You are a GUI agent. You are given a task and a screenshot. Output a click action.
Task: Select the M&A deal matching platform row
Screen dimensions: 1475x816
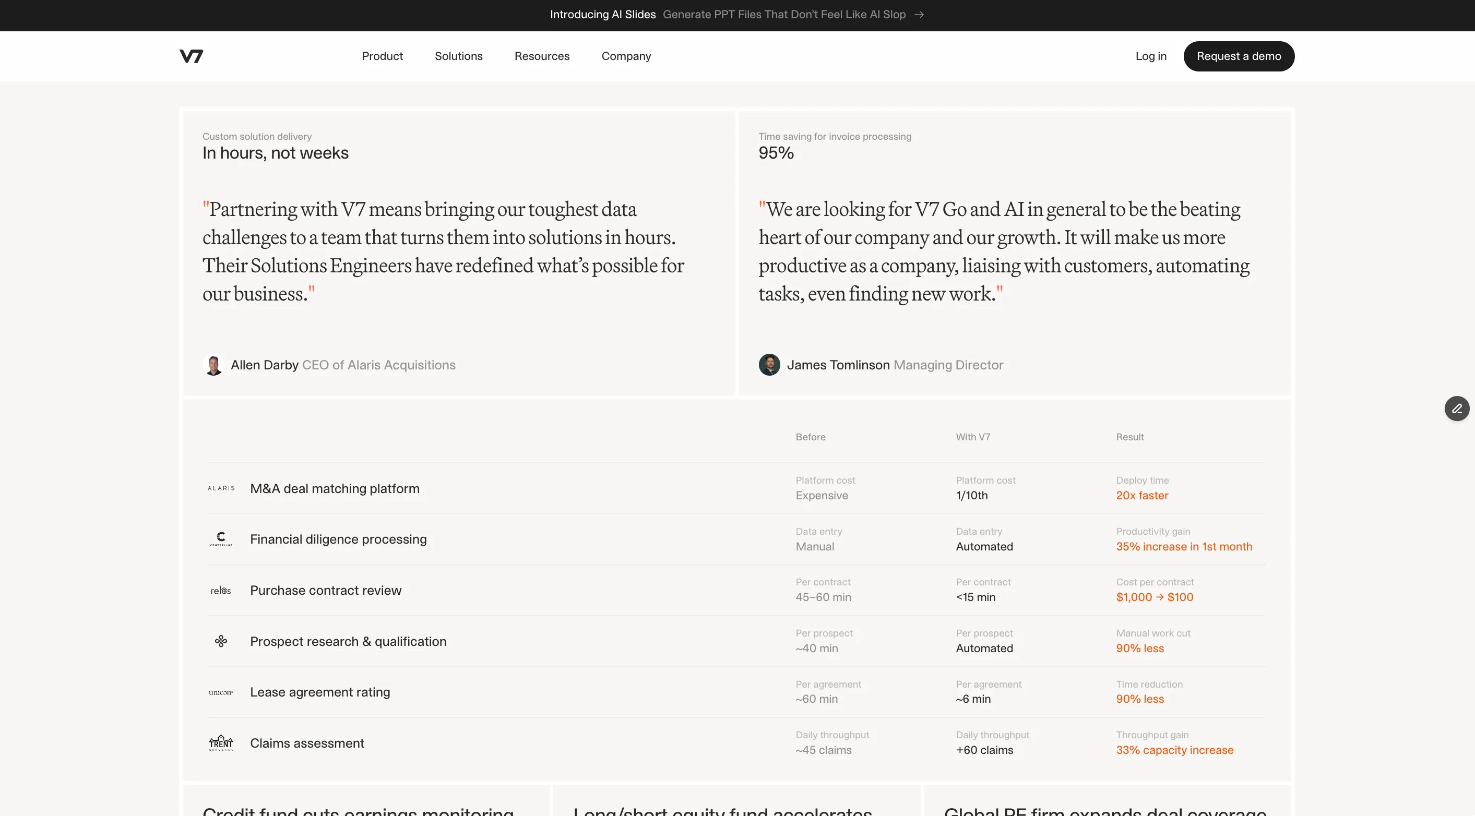point(335,489)
